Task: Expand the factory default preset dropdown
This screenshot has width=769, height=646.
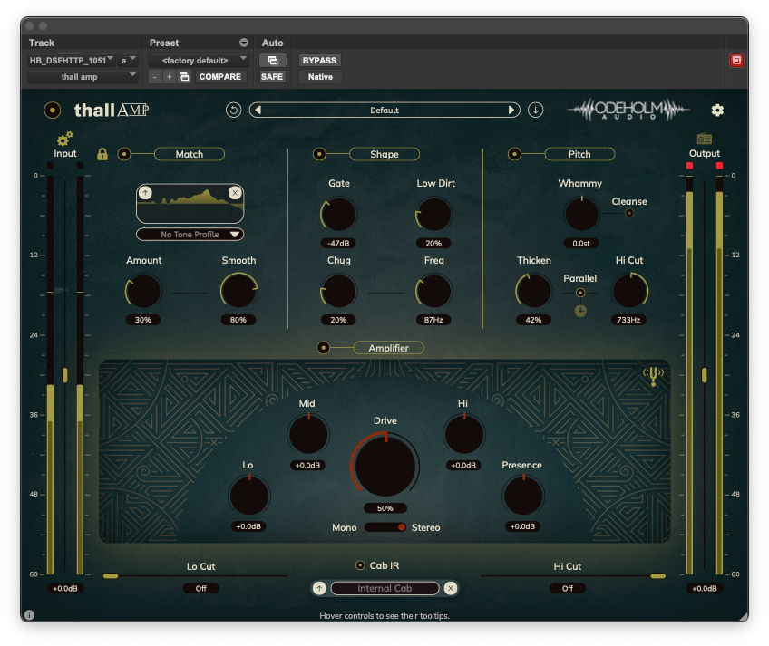Action: 199,61
